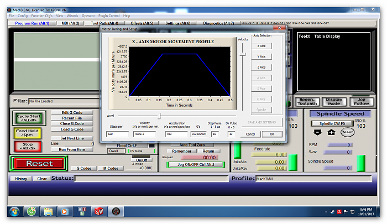Click Regen. Toolpath button
Viewport: 387px width, 224px height.
(x=307, y=102)
